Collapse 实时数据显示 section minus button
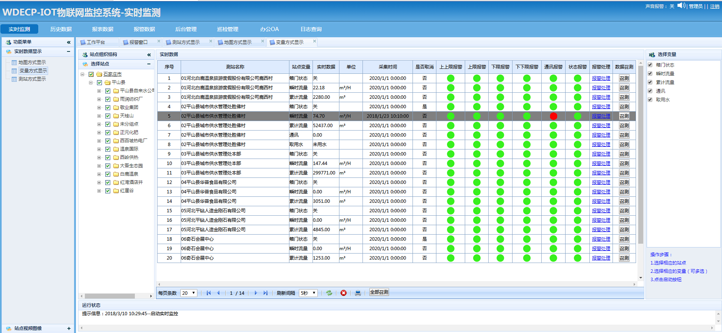 pyautogui.click(x=69, y=51)
